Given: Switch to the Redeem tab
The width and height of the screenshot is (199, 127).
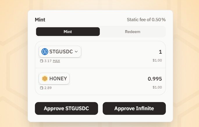Looking at the screenshot, I should pyautogui.click(x=132, y=32).
